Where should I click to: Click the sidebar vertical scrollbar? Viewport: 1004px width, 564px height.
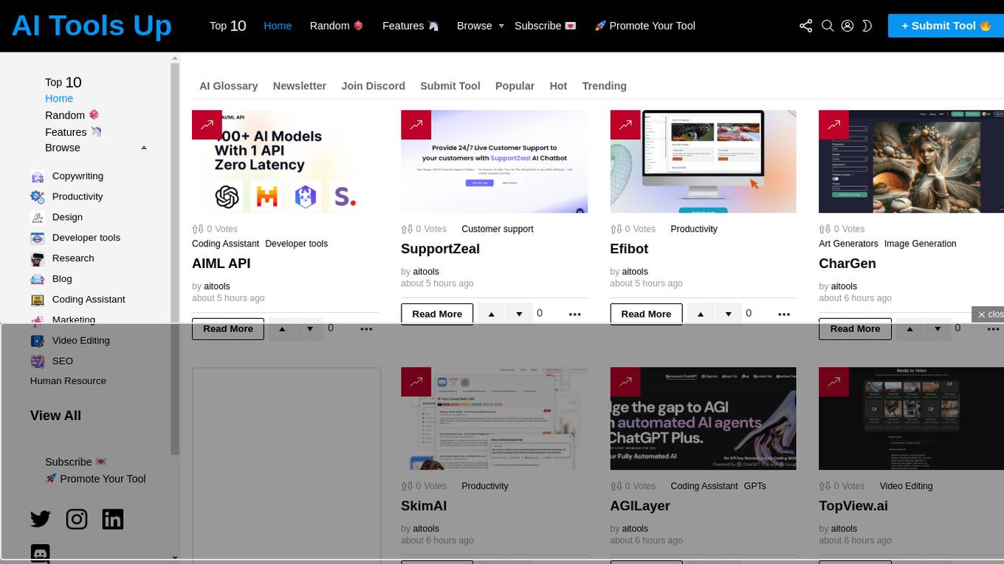pyautogui.click(x=175, y=258)
